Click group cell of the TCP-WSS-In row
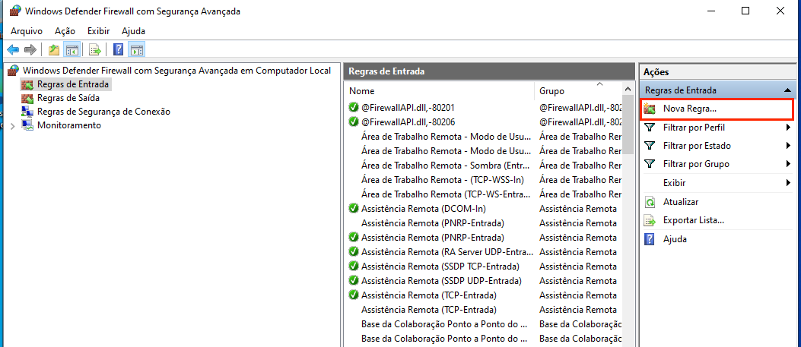Viewport: 801px width, 347px height. pos(580,179)
